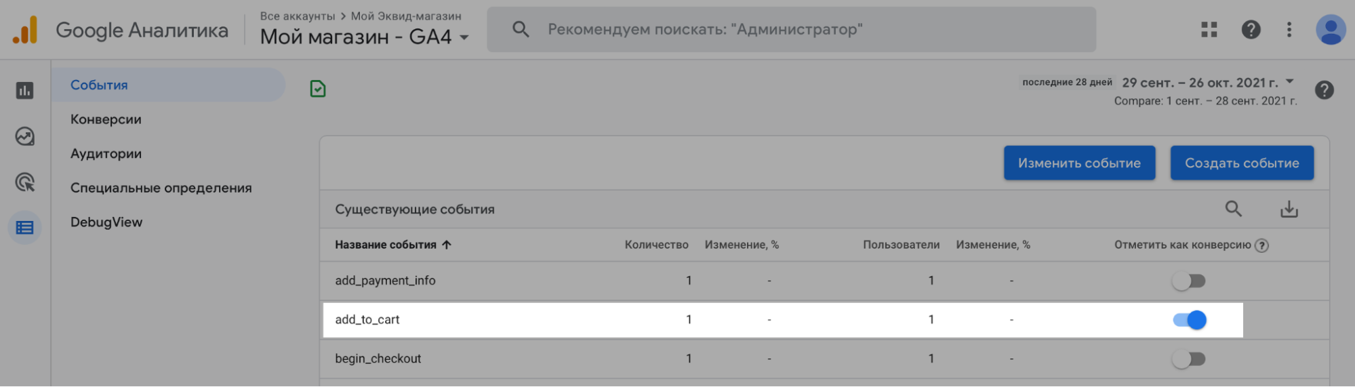Click the последние 28 дней label

tap(1067, 82)
